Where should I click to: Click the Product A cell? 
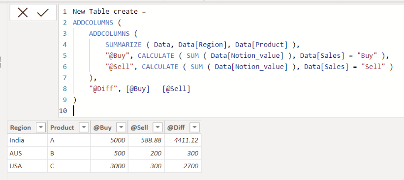[x=69, y=140]
